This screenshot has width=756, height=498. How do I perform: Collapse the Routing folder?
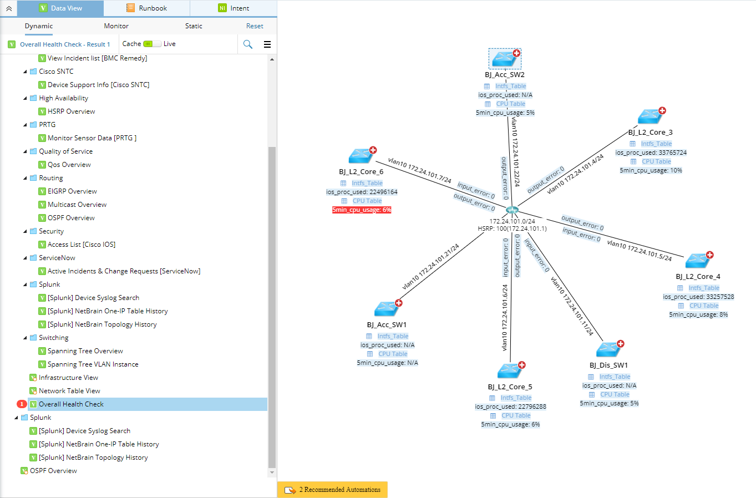coord(25,178)
